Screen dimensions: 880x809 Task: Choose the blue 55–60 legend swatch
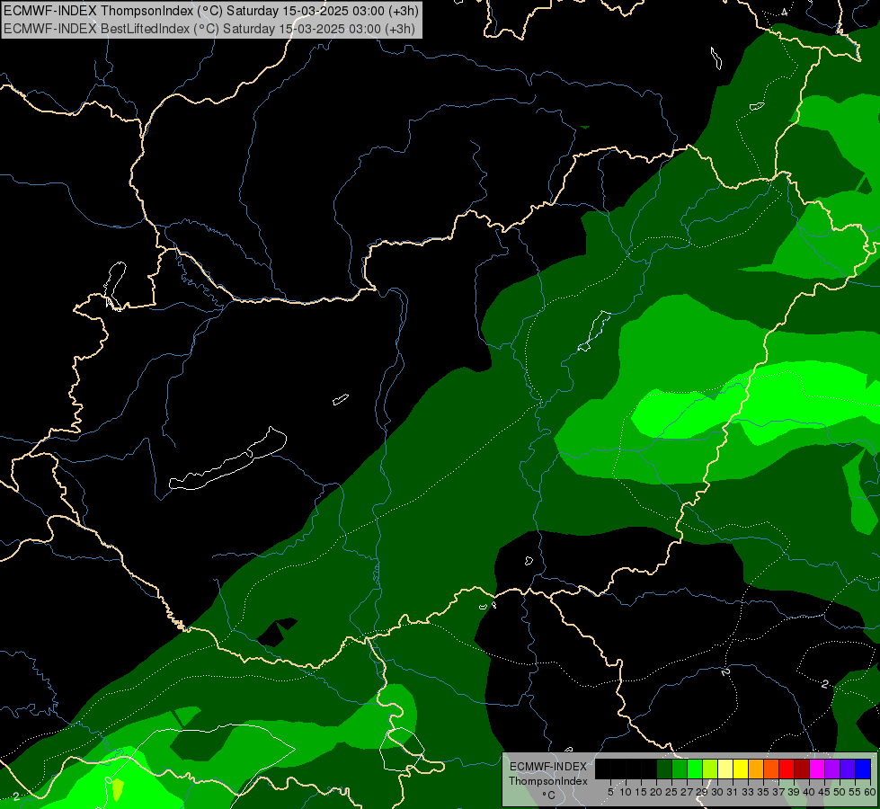(x=863, y=769)
